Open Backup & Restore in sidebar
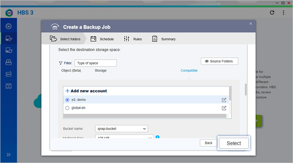This screenshot has width=293, height=163. coord(8,38)
